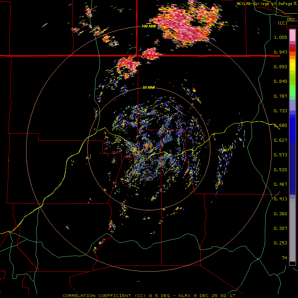Click the CORRELATION COEFFICIENT caption at the bottom

(149, 296)
